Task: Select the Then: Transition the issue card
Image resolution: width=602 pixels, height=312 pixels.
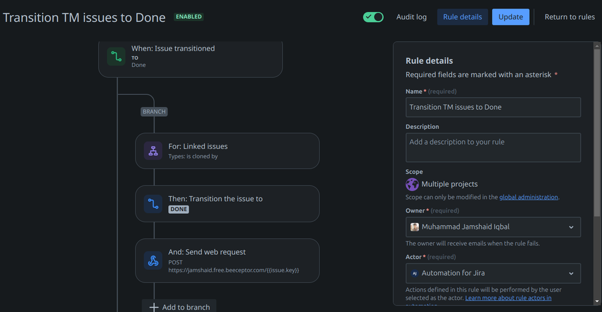Action: tap(227, 204)
